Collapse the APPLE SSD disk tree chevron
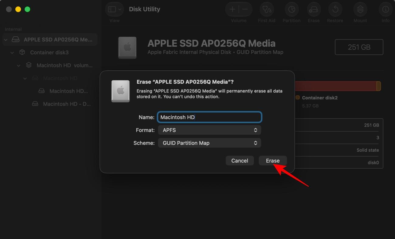 (x=6, y=40)
